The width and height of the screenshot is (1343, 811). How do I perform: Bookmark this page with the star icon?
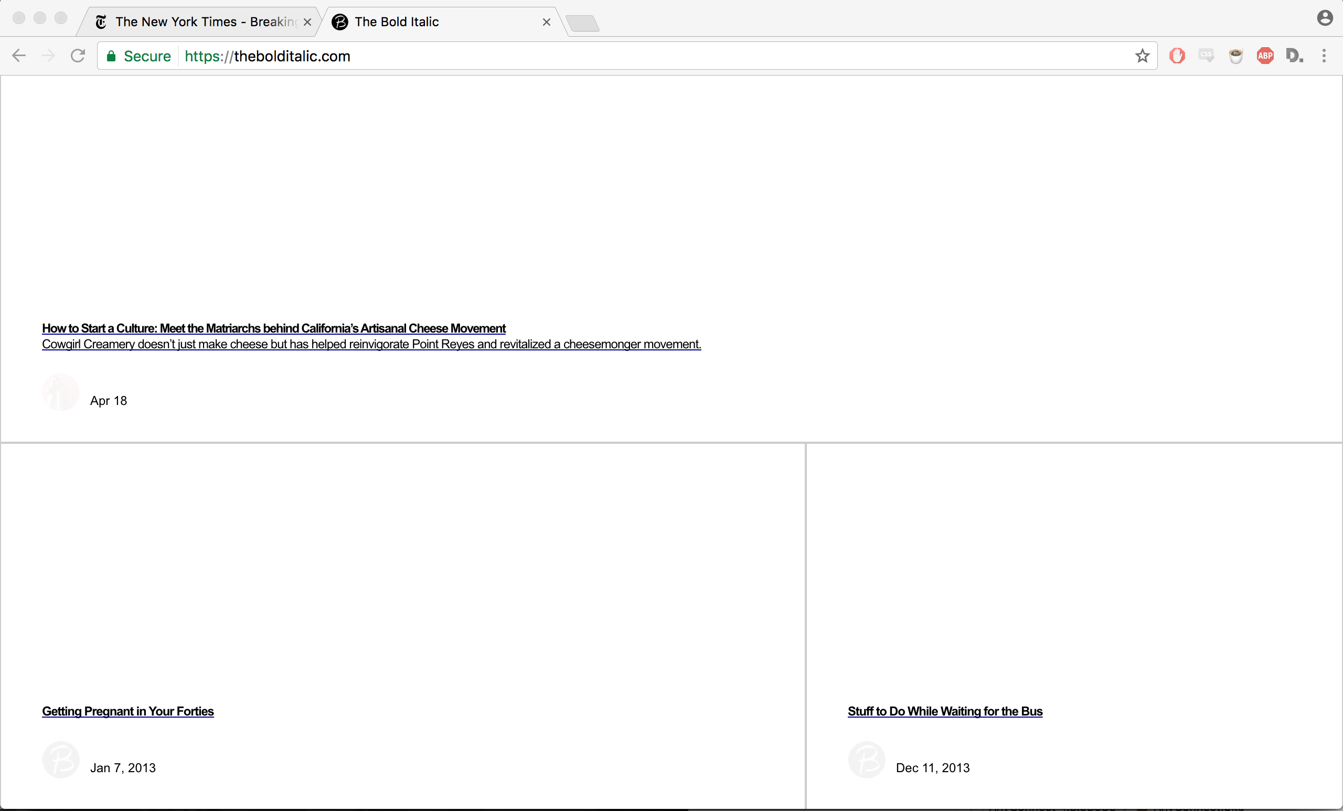click(1143, 56)
